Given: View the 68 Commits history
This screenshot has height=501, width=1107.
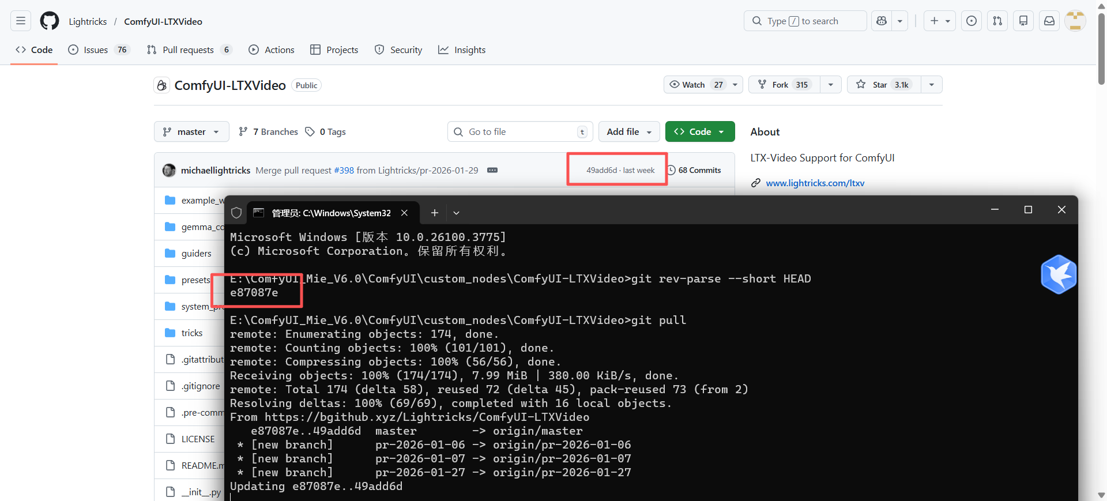Looking at the screenshot, I should click(694, 170).
